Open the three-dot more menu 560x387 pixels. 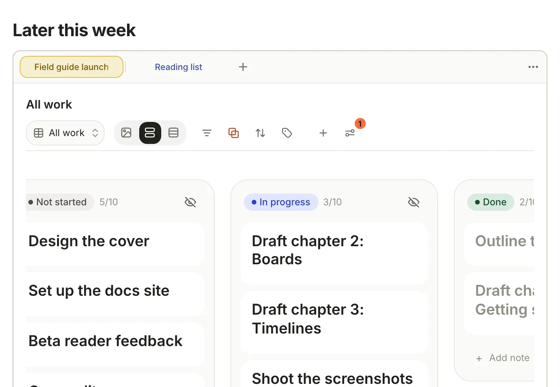533,67
